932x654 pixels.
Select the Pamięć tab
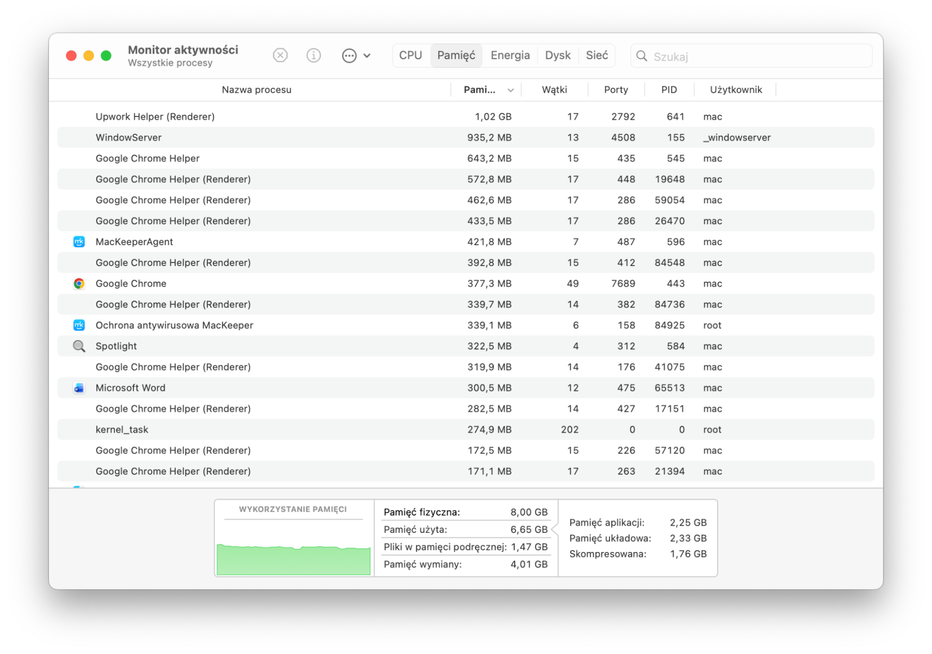tap(456, 55)
